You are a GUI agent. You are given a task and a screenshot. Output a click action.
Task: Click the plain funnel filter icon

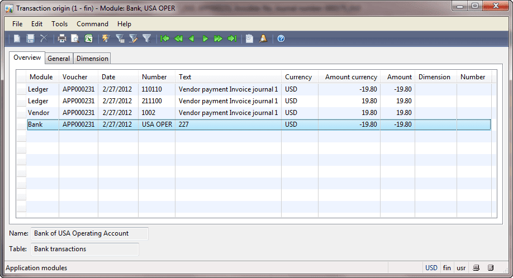[146, 39]
